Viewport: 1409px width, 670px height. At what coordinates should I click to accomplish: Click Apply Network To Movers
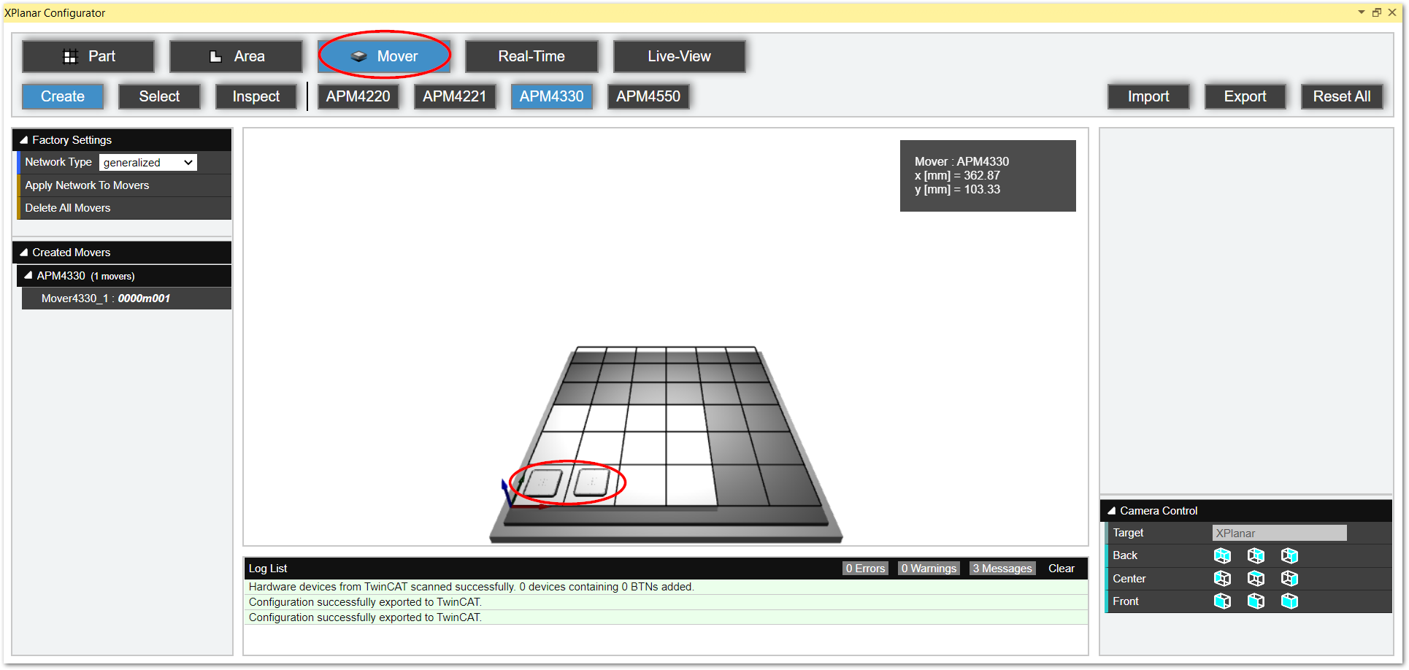124,185
